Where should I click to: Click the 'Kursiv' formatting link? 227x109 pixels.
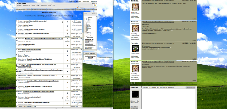(x=136, y=102)
